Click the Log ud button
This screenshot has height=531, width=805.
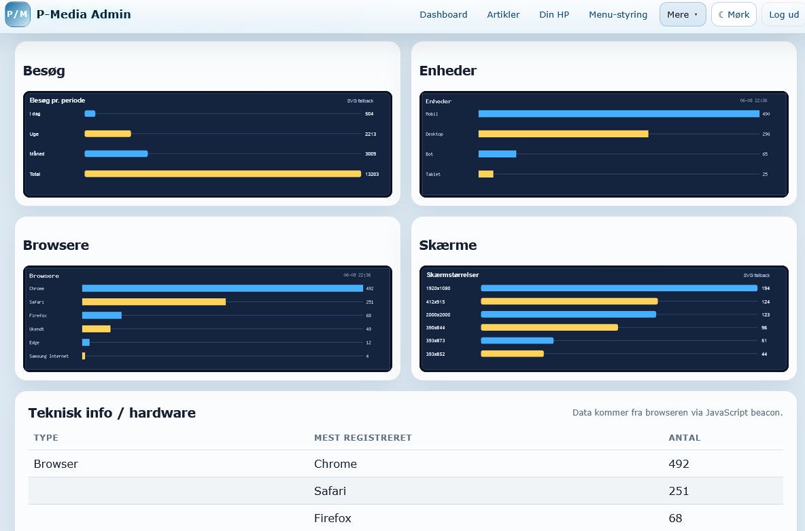point(783,14)
